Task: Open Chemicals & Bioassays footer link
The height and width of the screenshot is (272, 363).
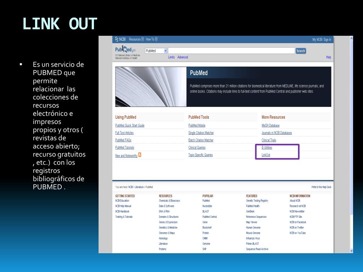Action: [x=169, y=201]
